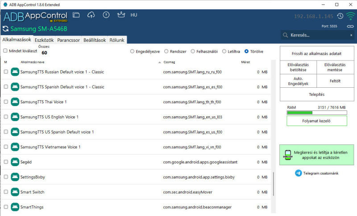The width and height of the screenshot is (357, 216).
Task: Open the file manager folder icon
Action: [x=76, y=15]
